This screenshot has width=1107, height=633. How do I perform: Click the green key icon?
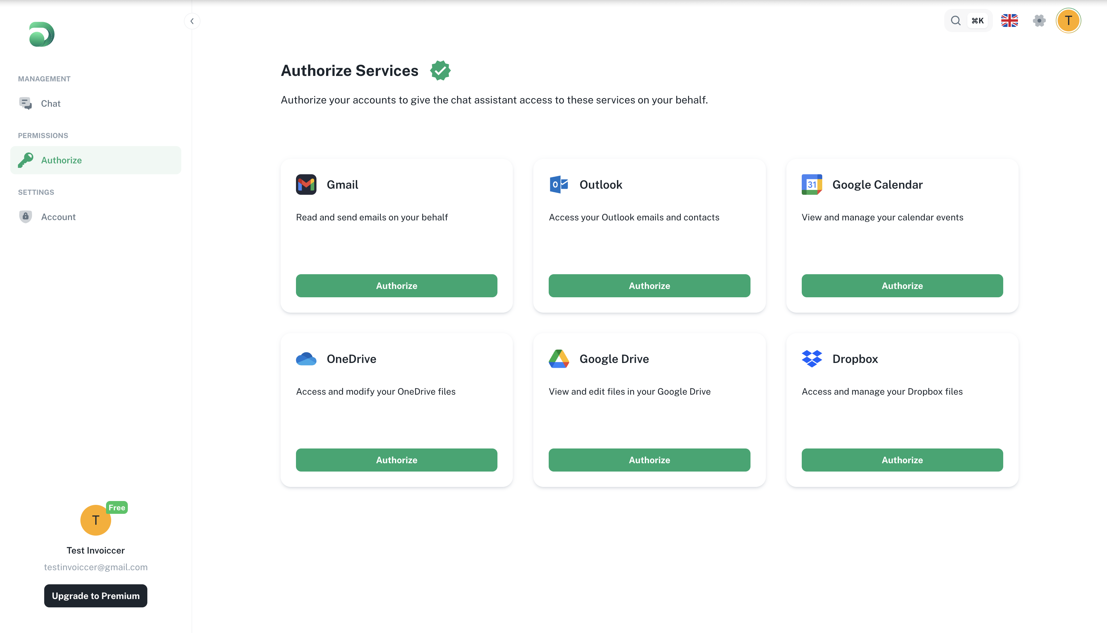click(x=26, y=160)
